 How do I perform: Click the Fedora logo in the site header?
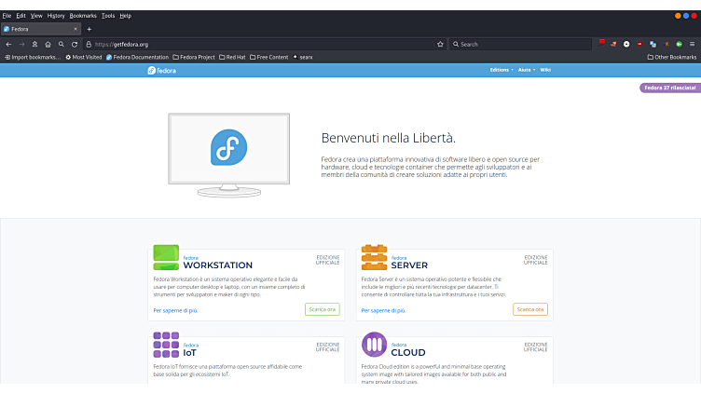tap(161, 70)
